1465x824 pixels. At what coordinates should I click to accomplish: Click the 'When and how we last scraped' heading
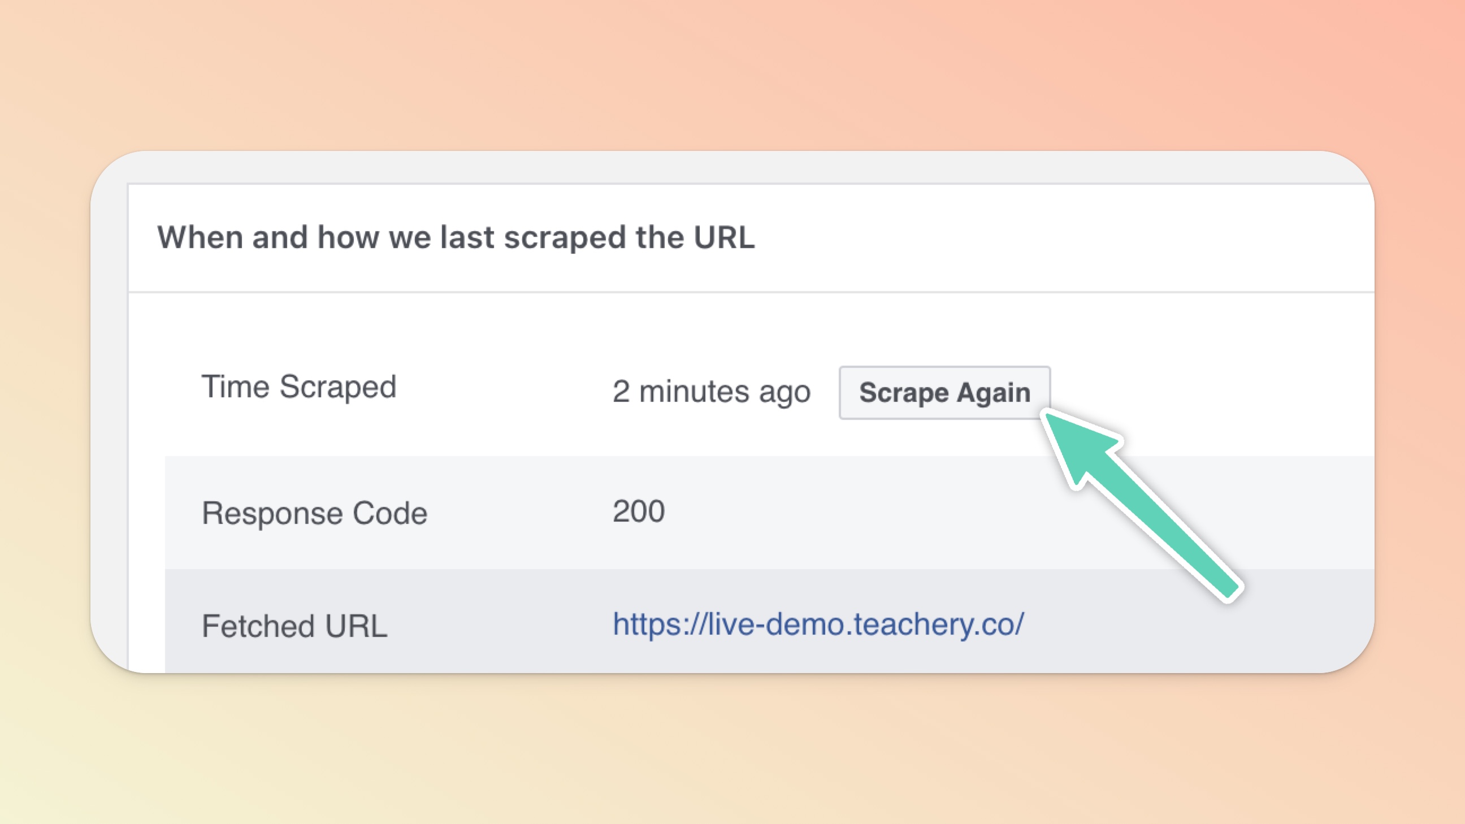[x=456, y=237]
